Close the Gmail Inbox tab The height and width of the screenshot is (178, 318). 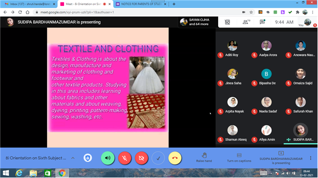pyautogui.click(x=54, y=4)
